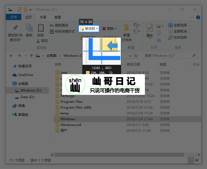Click the Up one level arrow
207x169 pixels.
click(x=31, y=56)
